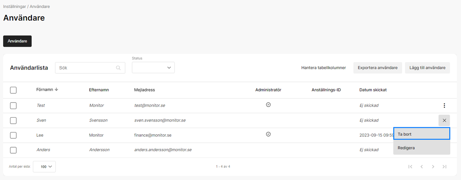Go to the previous page
The width and height of the screenshot is (461, 180).
pyautogui.click(x=421, y=167)
